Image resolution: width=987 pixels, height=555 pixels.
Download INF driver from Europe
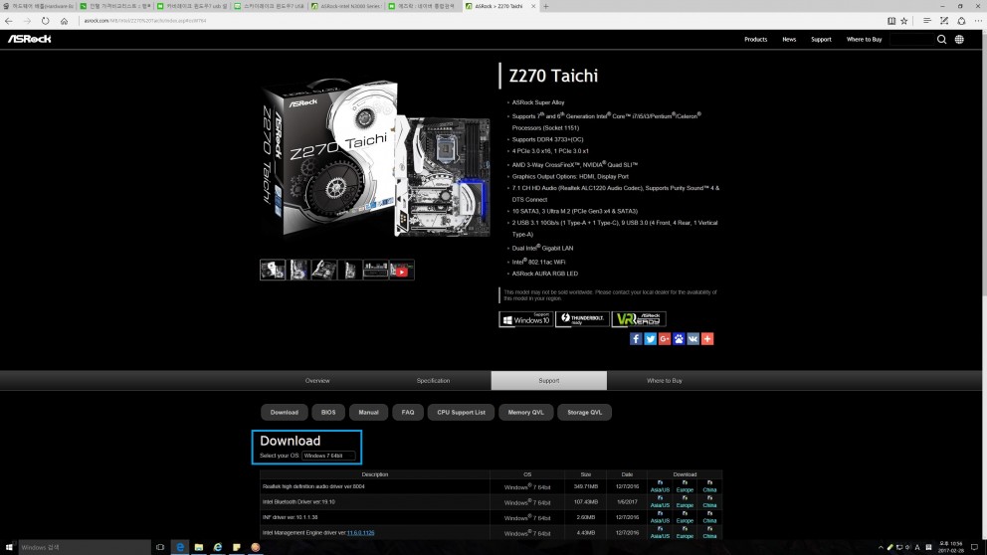[x=685, y=517]
